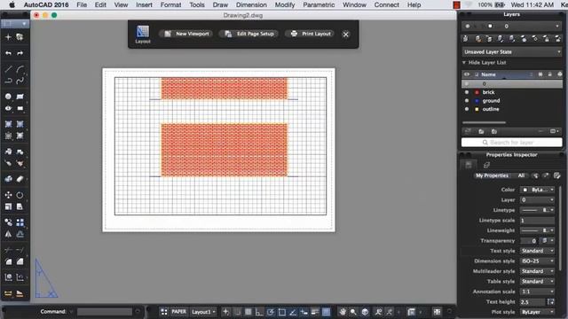Toggle visibility of the brick layer

point(467,92)
